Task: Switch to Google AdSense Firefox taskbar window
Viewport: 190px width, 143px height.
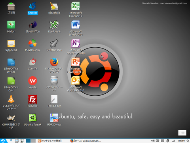Action: 86,141
